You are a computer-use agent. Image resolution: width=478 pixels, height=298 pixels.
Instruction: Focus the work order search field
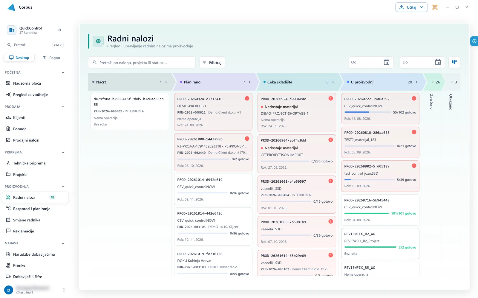pos(142,63)
